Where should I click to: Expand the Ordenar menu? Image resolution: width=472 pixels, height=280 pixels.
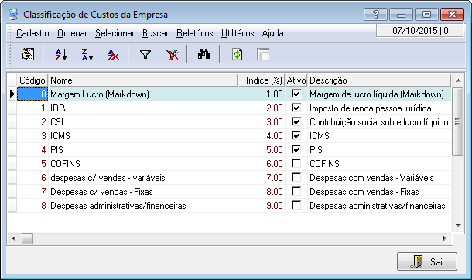[x=72, y=33]
